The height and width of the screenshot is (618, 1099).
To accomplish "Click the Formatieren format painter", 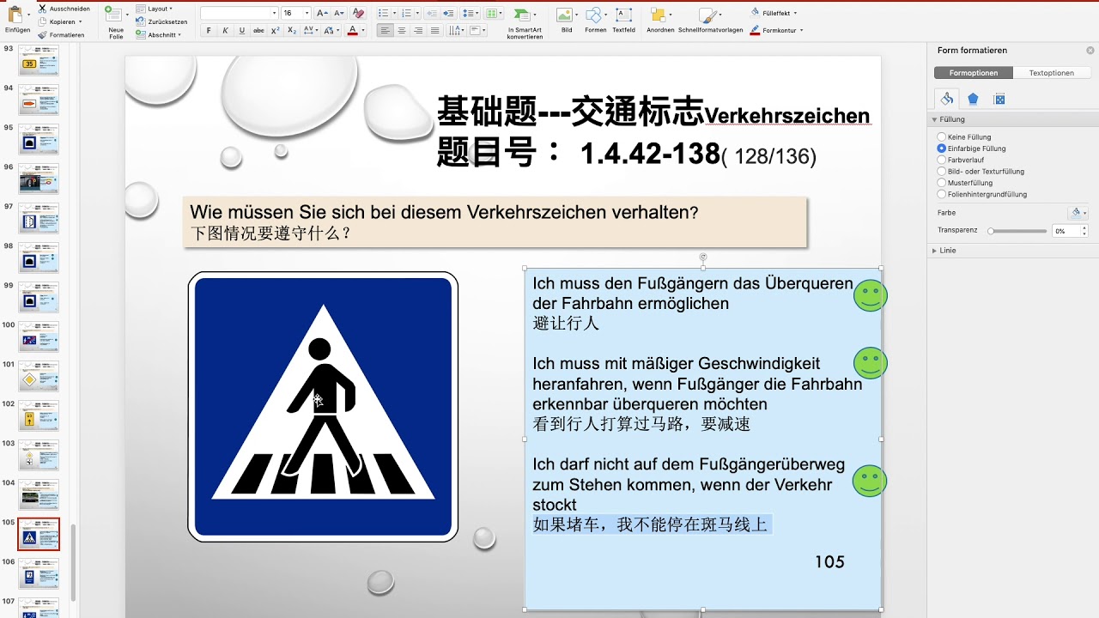I will (61, 35).
